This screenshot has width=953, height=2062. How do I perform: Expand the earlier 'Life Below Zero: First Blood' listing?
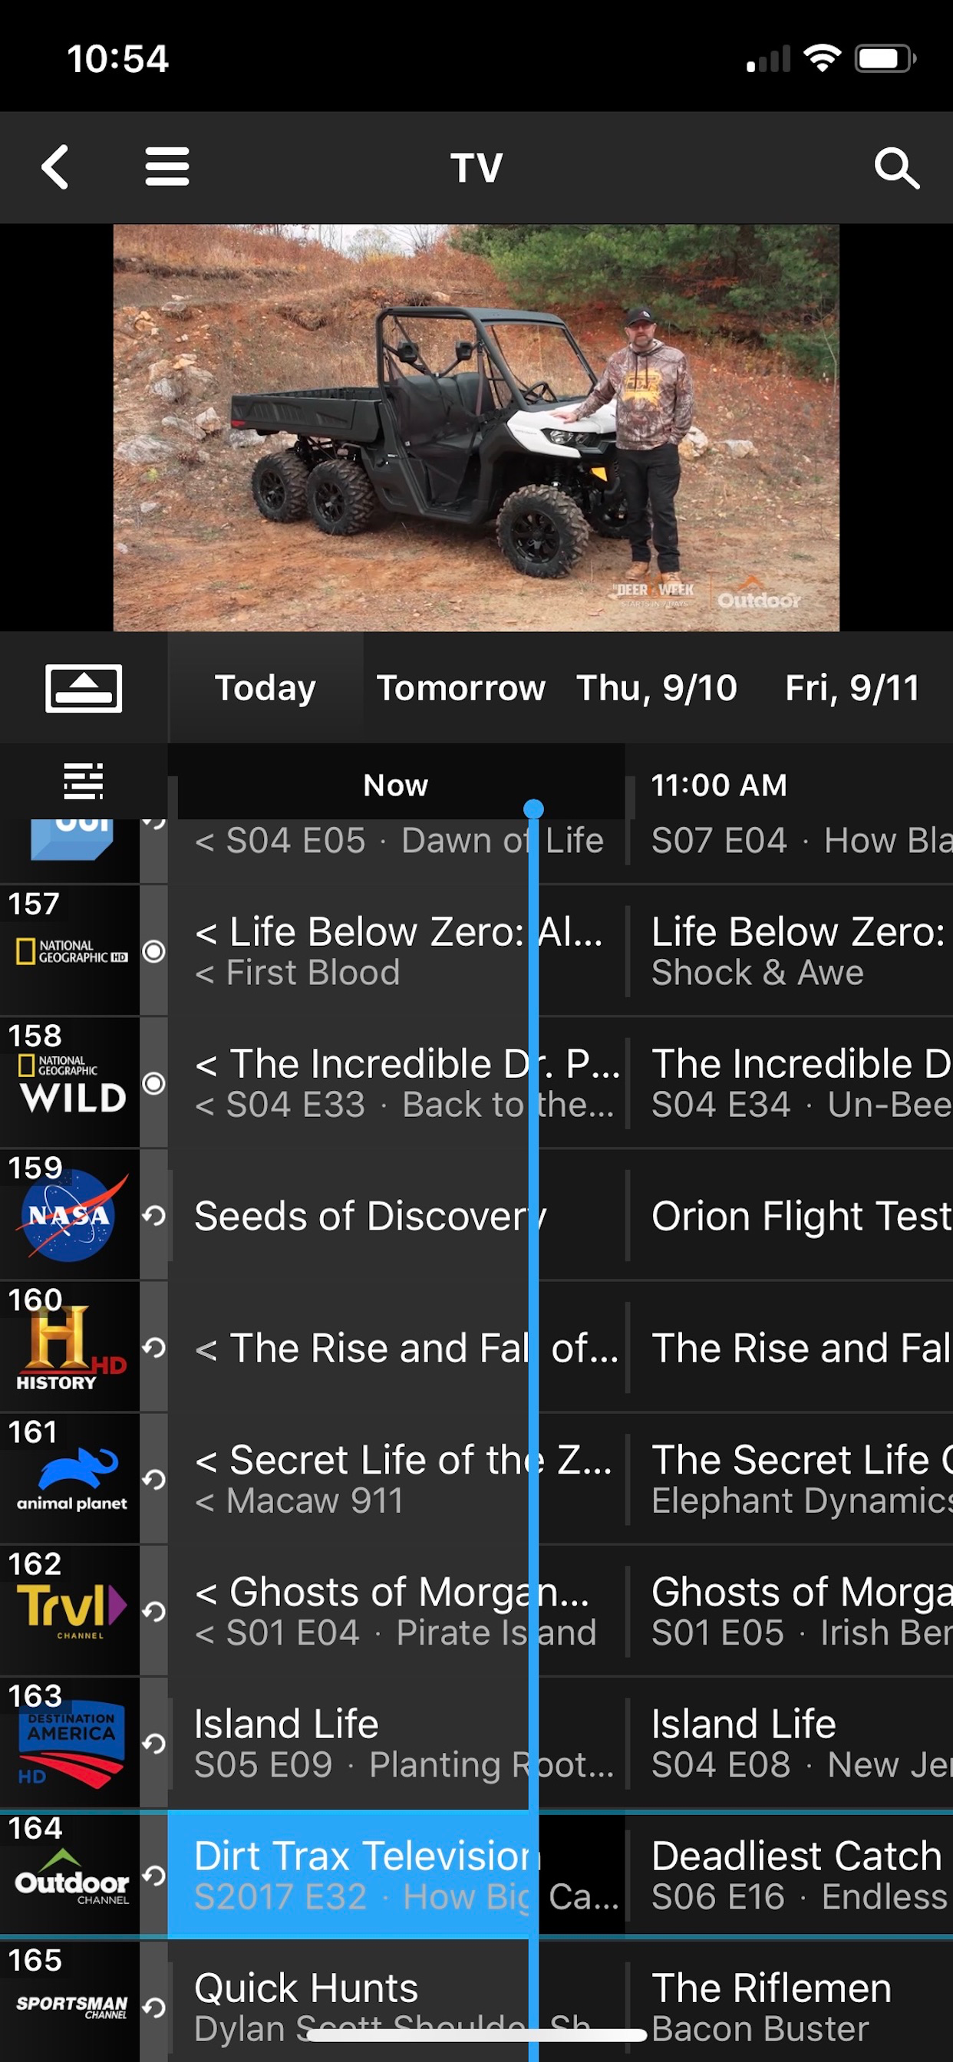398,951
